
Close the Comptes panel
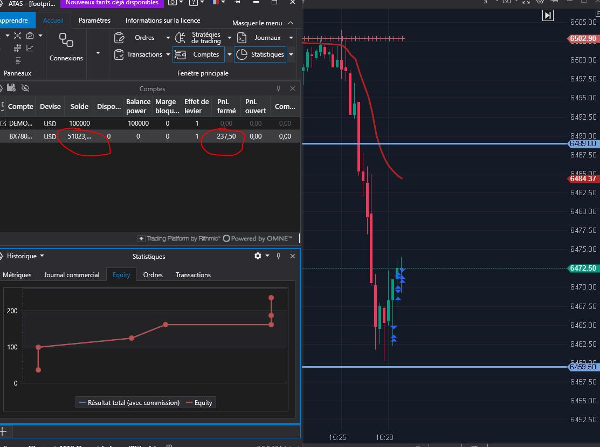click(x=293, y=88)
